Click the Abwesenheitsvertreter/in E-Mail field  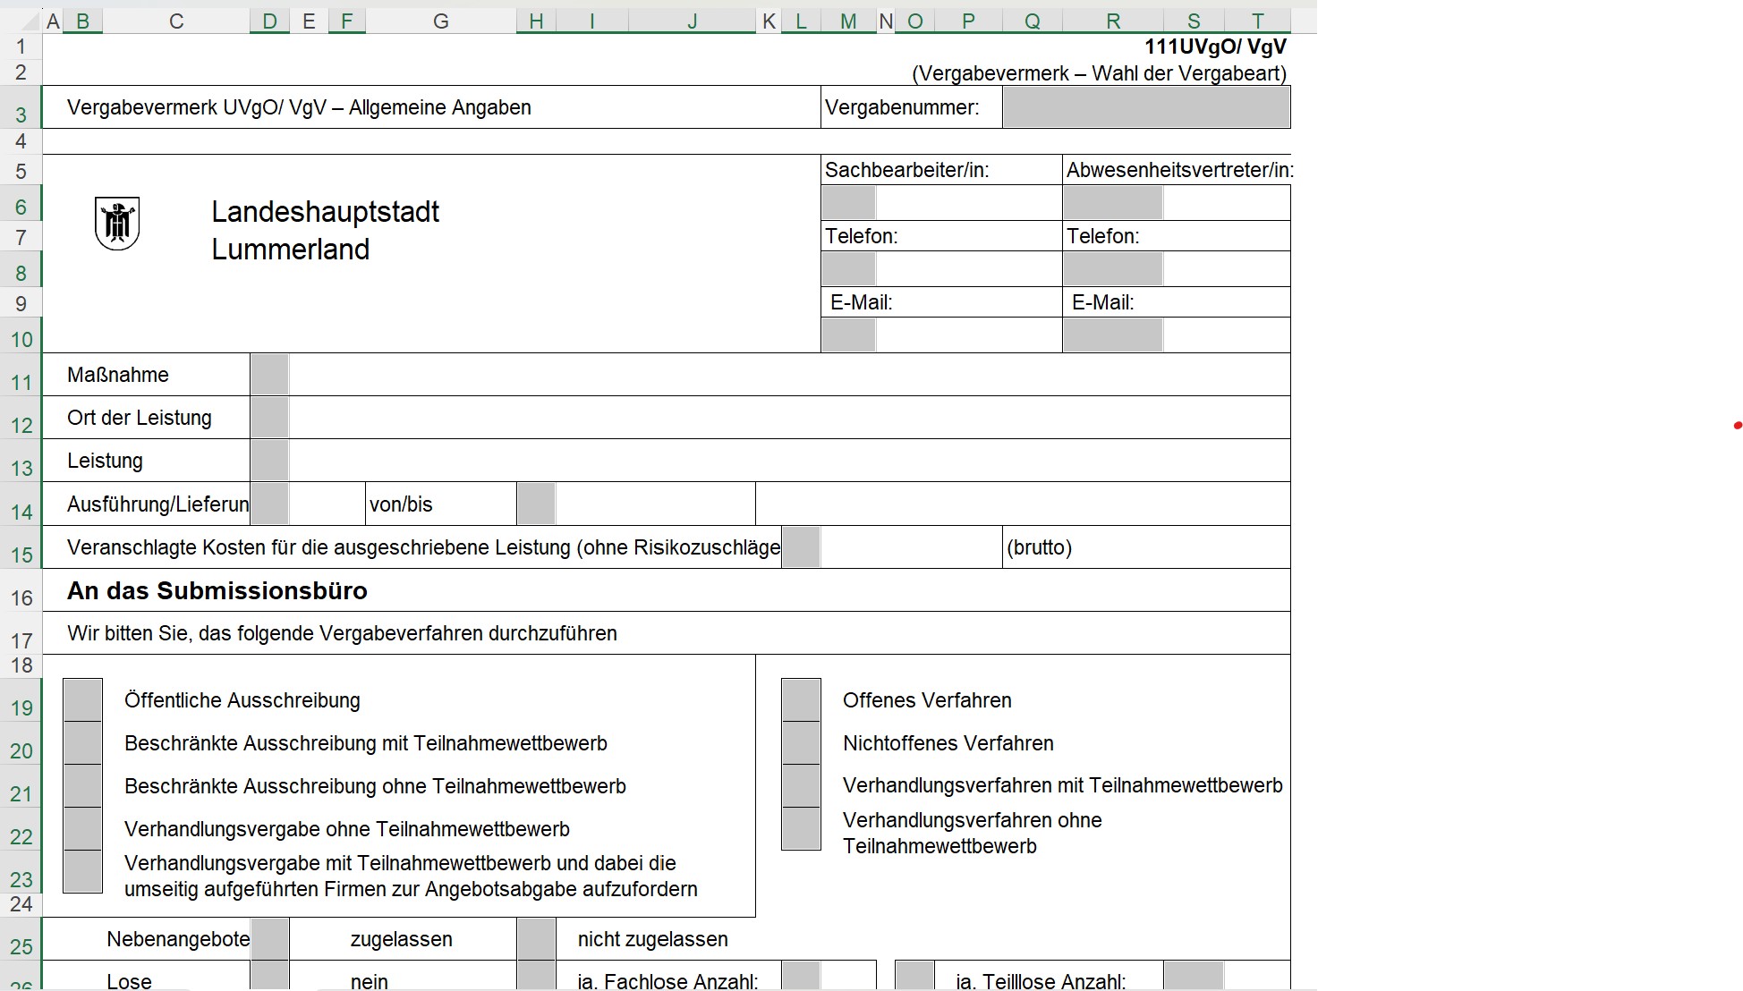tap(1112, 335)
